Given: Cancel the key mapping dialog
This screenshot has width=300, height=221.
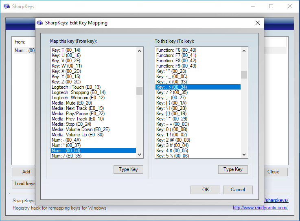Looking at the screenshot, I should (x=238, y=190).
